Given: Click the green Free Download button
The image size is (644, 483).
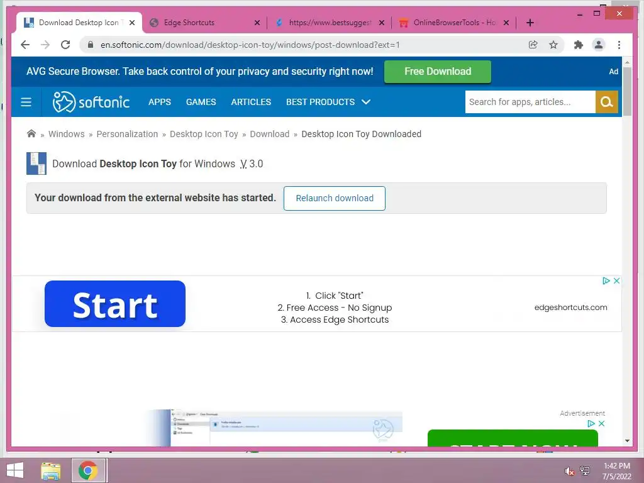Looking at the screenshot, I should (x=438, y=72).
